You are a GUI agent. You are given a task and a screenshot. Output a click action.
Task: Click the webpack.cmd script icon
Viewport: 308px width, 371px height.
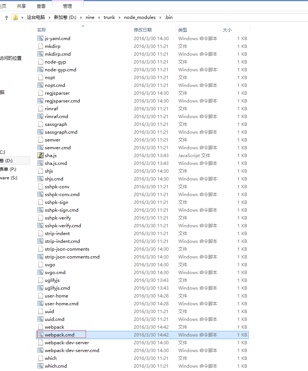point(40,335)
